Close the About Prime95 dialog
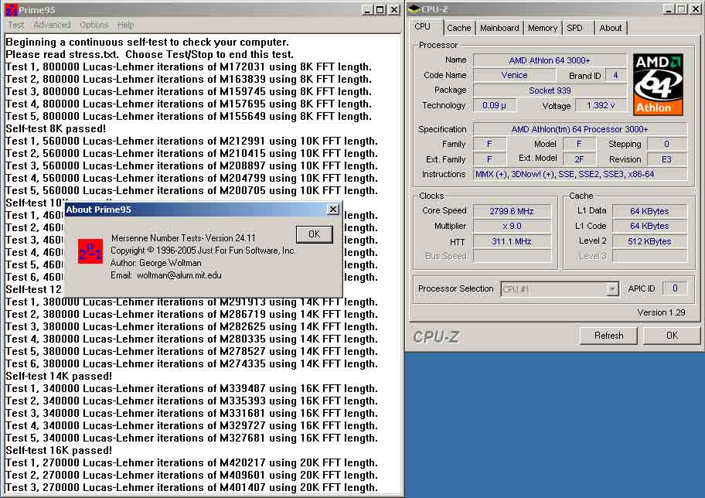The width and height of the screenshot is (705, 498). (332, 210)
